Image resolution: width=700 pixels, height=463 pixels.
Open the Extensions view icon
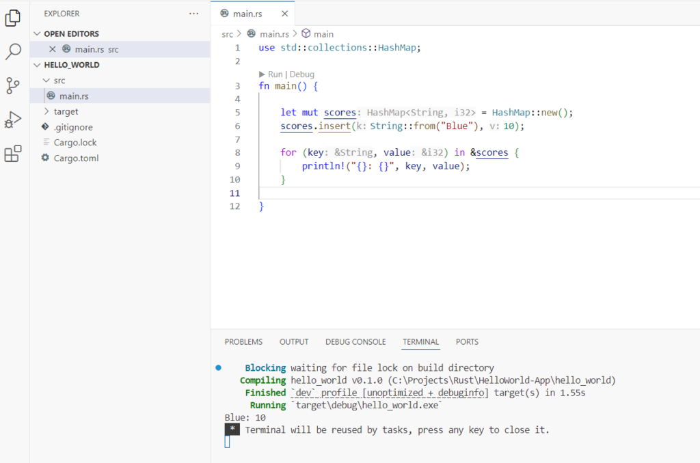pos(13,154)
